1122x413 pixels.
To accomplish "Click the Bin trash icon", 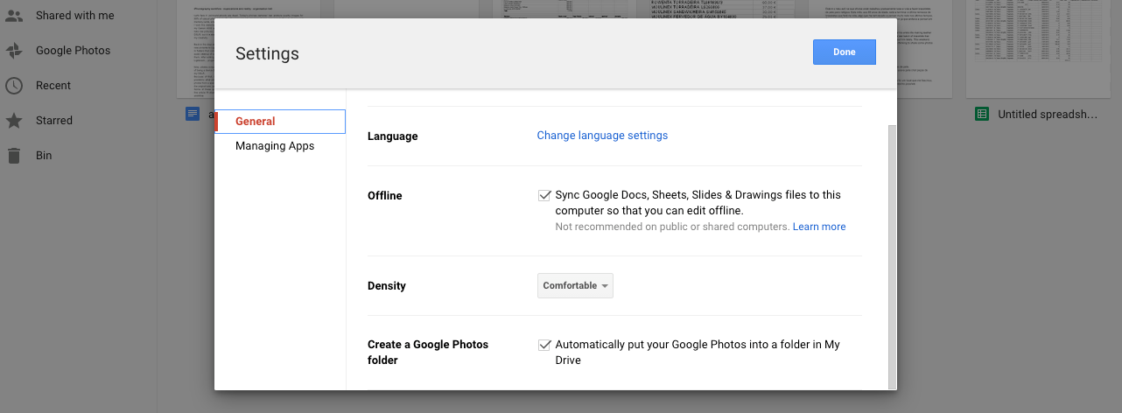I will 14,156.
